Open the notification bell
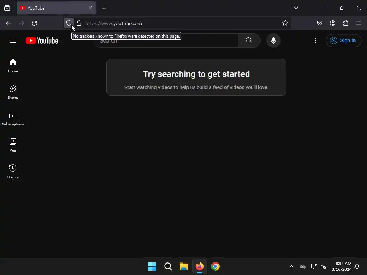 click(357, 266)
